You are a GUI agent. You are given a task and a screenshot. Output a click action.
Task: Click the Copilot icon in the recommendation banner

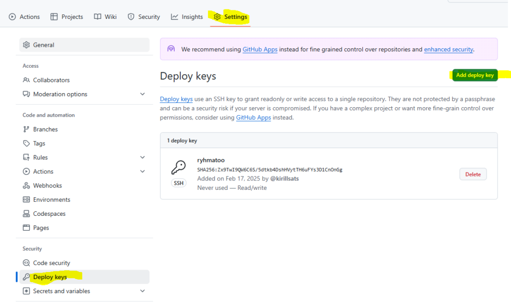point(171,49)
